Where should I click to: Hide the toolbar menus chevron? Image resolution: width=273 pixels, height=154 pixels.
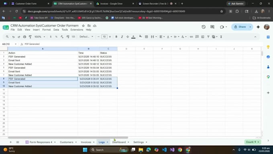(x=255, y=37)
